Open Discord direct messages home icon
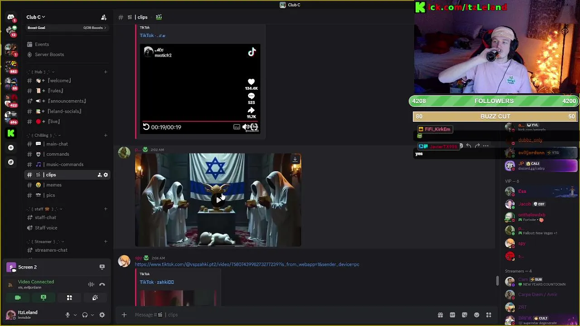The width and height of the screenshot is (580, 326). [x=11, y=17]
